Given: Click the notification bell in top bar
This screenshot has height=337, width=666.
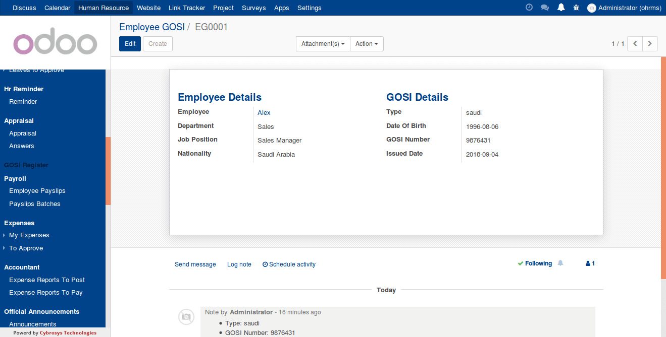Looking at the screenshot, I should pyautogui.click(x=561, y=8).
